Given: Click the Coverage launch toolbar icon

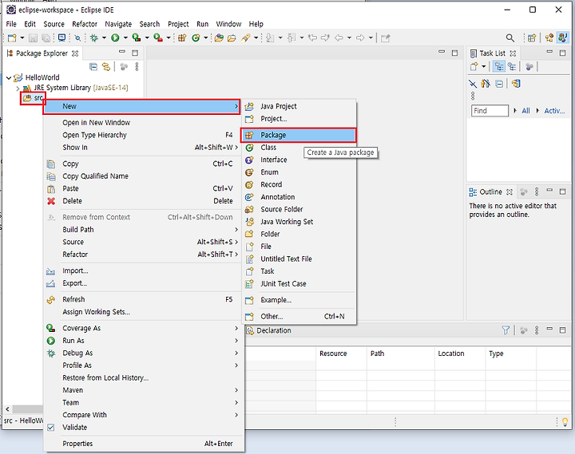Looking at the screenshot, I should click(x=137, y=38).
